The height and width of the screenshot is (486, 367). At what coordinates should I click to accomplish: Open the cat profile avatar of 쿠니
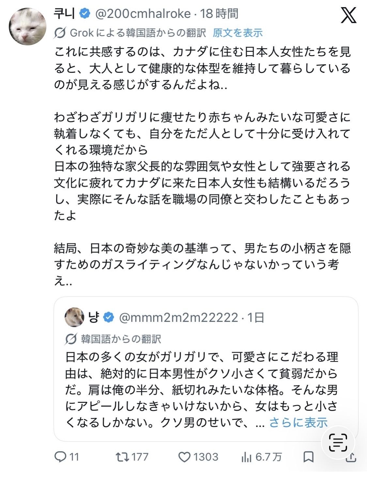pos(27,26)
